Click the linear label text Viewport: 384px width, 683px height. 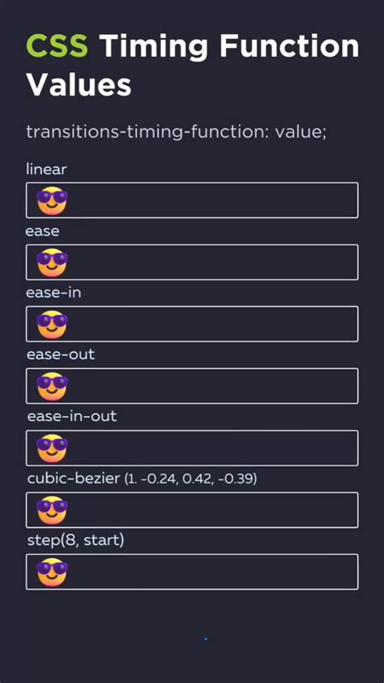coord(46,169)
